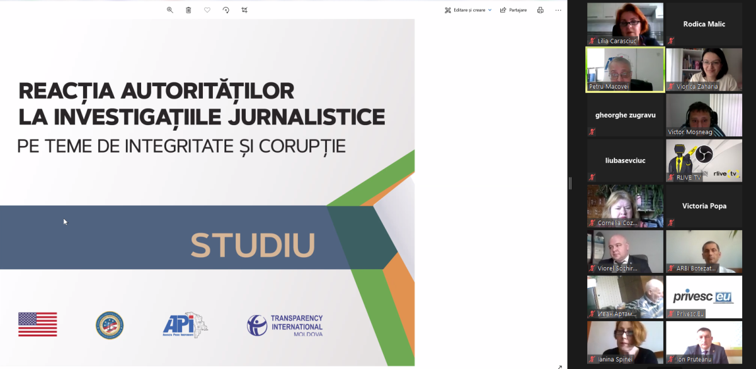
Task: Select Ion Pruteanu's video tile
Action: tap(704, 342)
